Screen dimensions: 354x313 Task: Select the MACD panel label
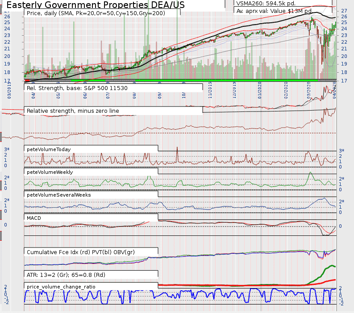coord(34,218)
